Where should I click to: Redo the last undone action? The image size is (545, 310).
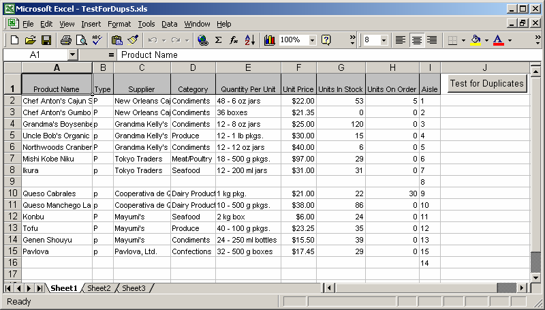tap(176, 40)
